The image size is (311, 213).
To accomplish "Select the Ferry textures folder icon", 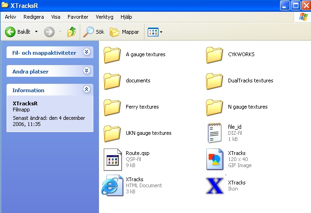I will tap(112, 107).
